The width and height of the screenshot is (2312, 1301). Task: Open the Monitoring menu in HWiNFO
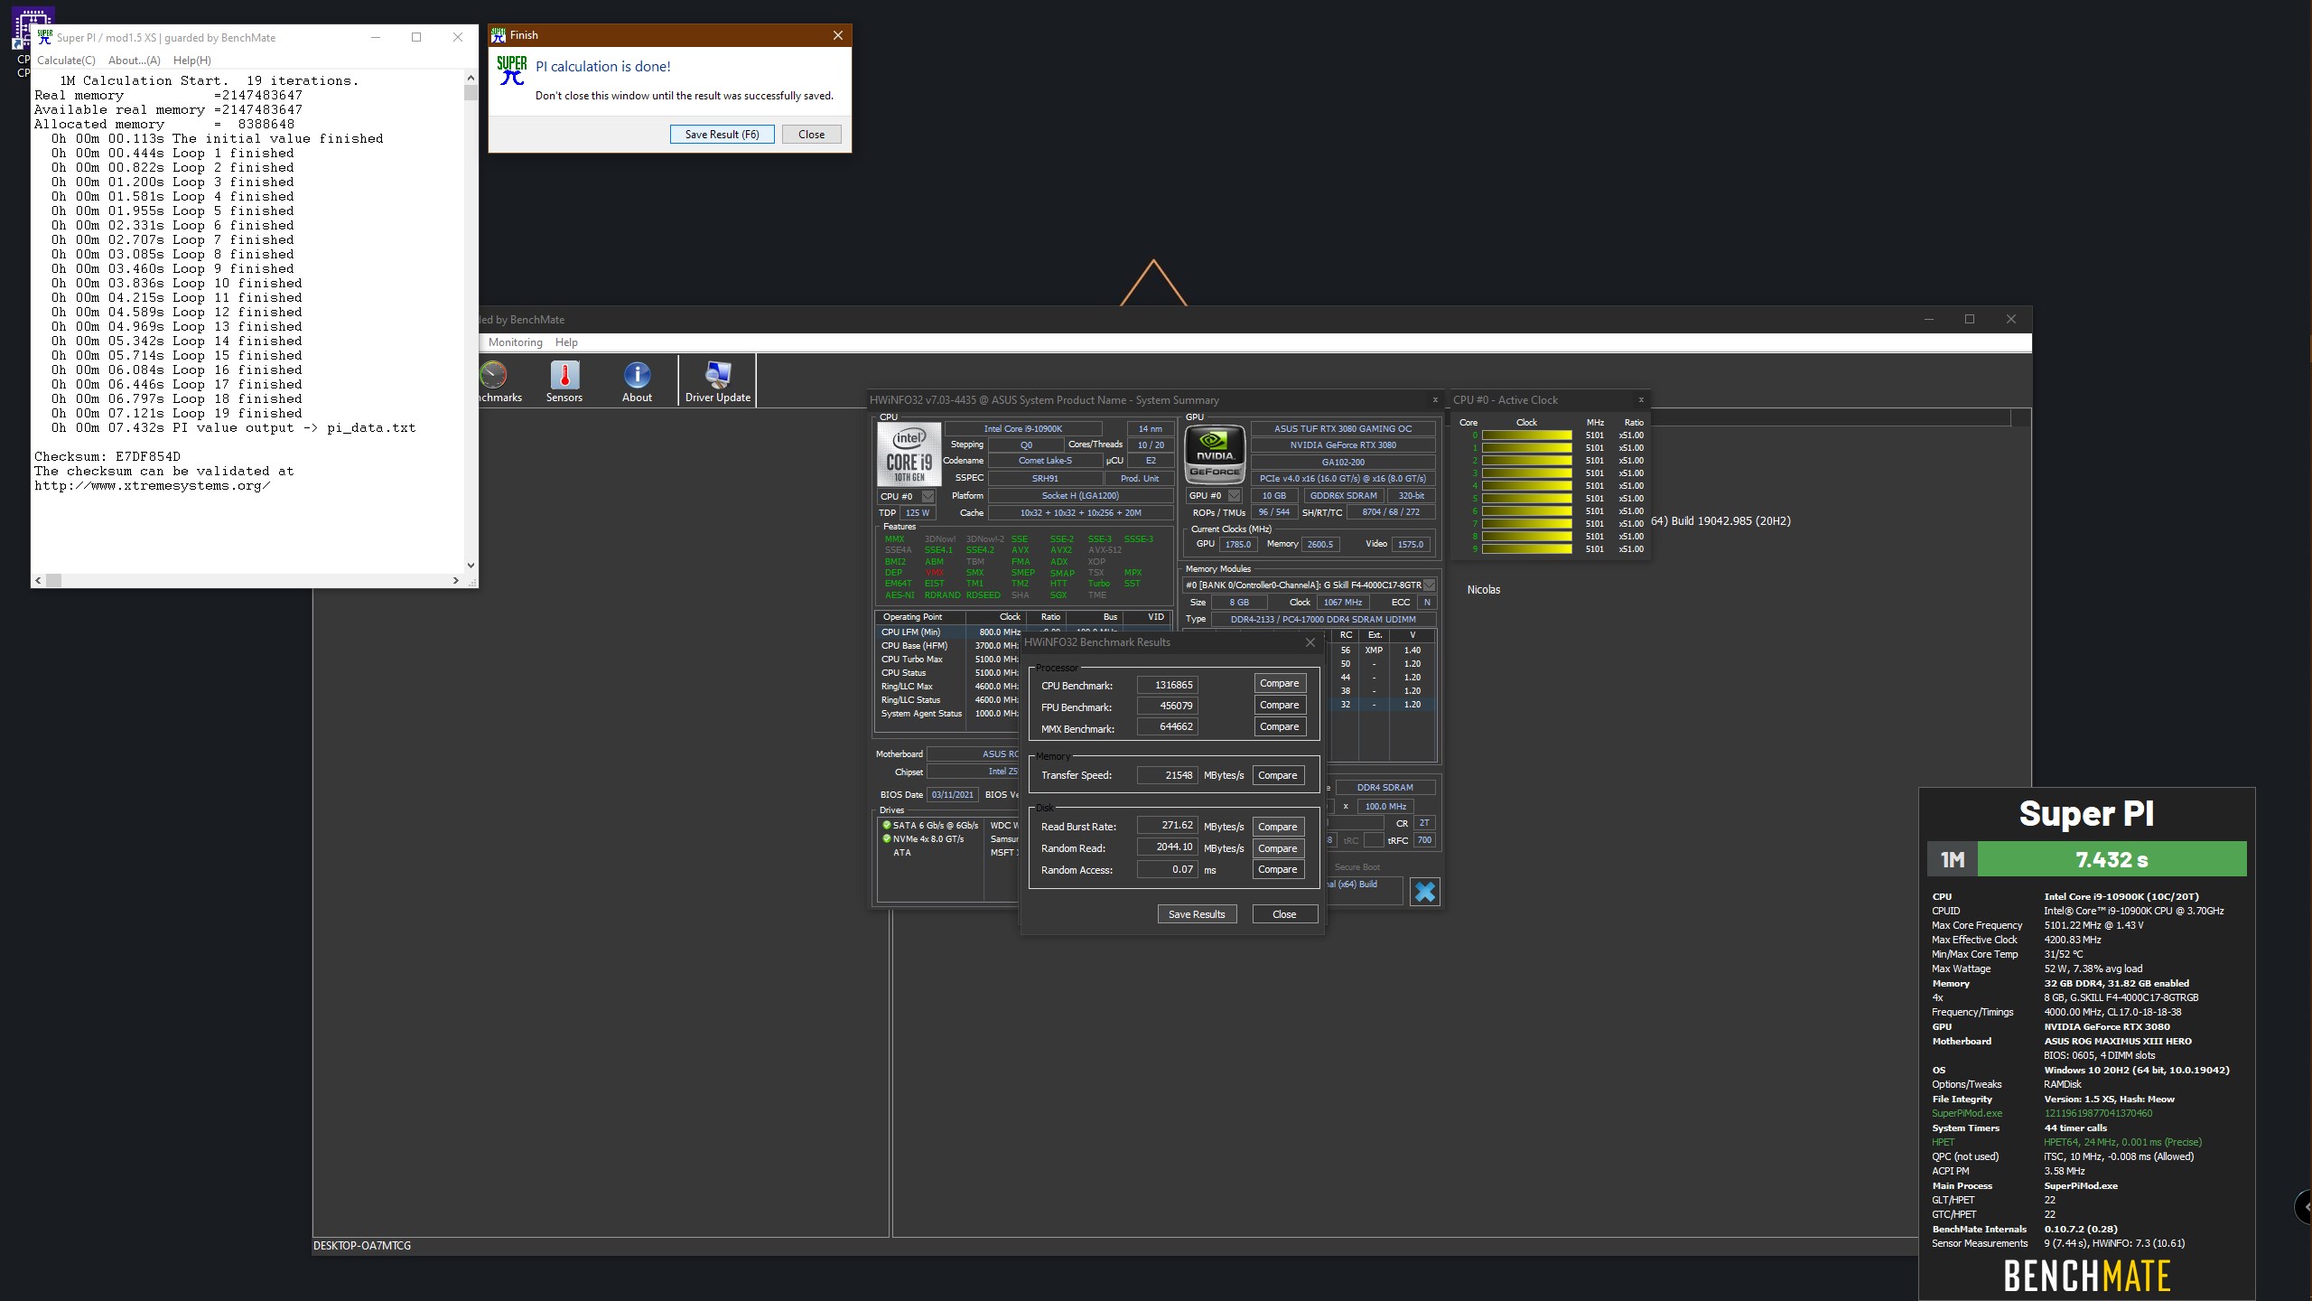pos(515,342)
